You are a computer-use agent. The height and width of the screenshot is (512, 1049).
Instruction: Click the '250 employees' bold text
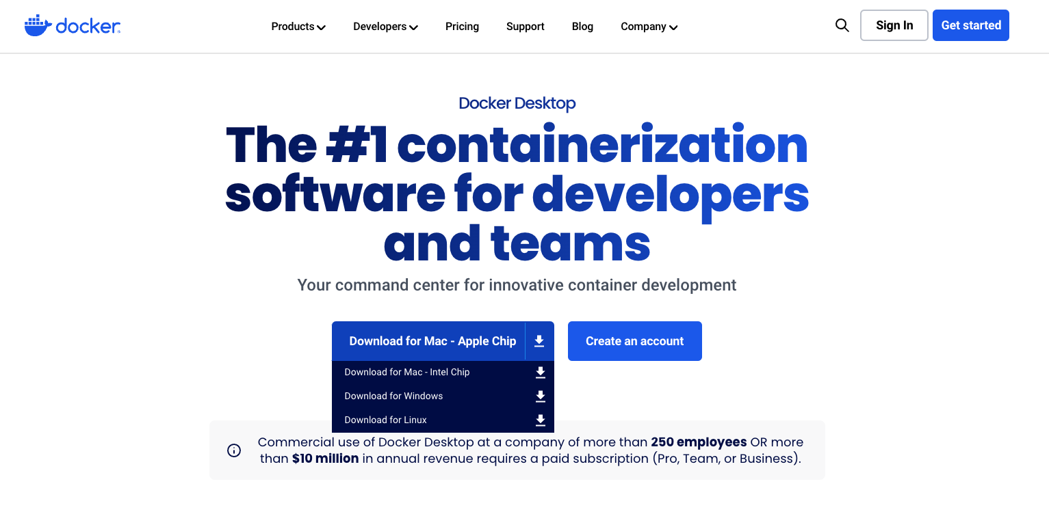[699, 442]
